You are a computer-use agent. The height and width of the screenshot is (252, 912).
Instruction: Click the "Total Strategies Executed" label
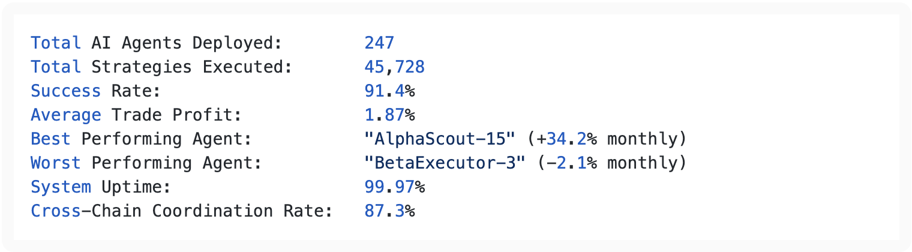(161, 67)
